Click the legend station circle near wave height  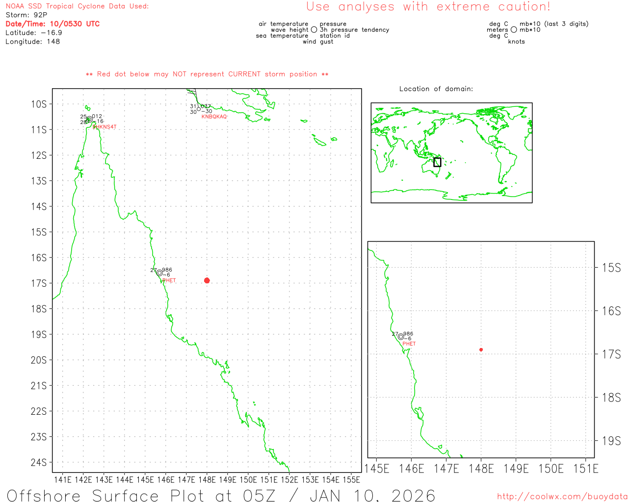(x=314, y=30)
